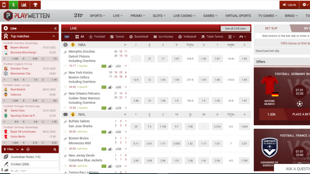Open the sidebar Filter dropdown
Viewport: 310px width, 174px height.
11,149
